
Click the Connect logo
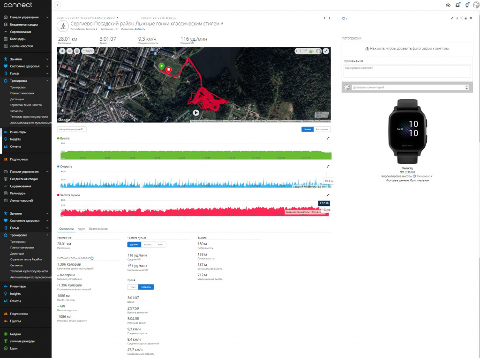pos(17,5)
